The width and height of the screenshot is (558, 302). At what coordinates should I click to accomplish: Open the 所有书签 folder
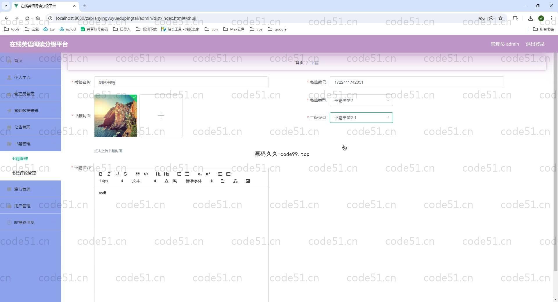point(543,29)
